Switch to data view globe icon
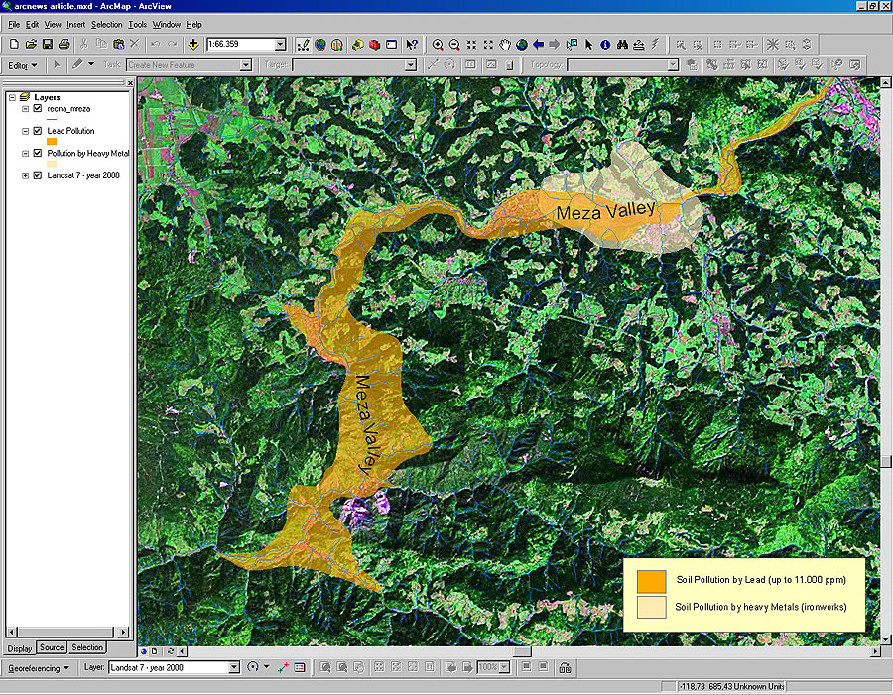This screenshot has width=893, height=695. point(144,651)
